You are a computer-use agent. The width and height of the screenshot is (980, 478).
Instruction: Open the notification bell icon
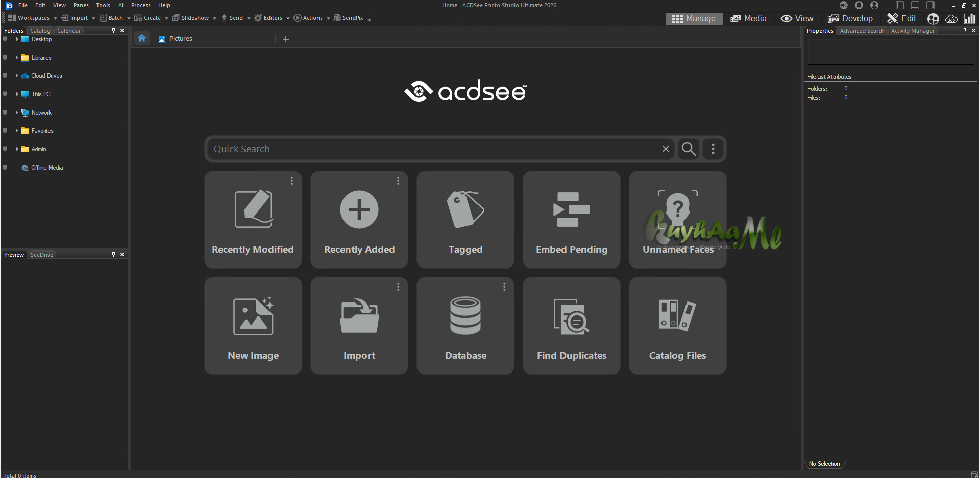coord(859,5)
